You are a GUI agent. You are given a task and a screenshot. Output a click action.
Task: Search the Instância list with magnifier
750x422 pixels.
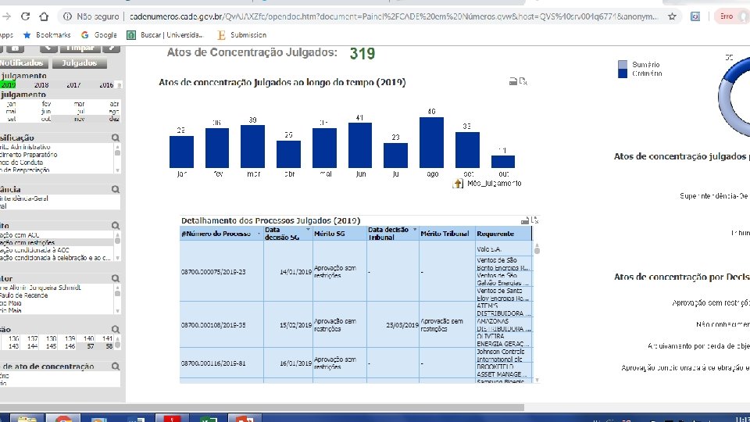click(116, 189)
